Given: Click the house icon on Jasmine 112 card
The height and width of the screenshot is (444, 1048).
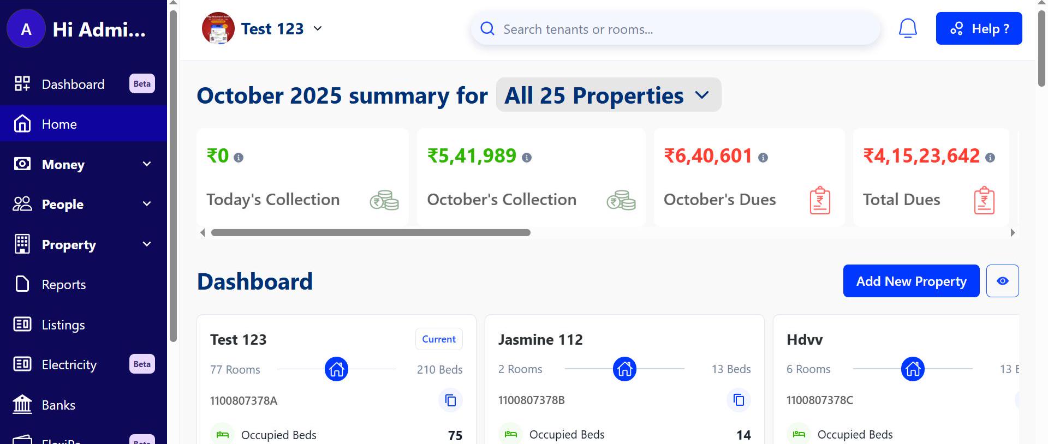Looking at the screenshot, I should pos(624,369).
